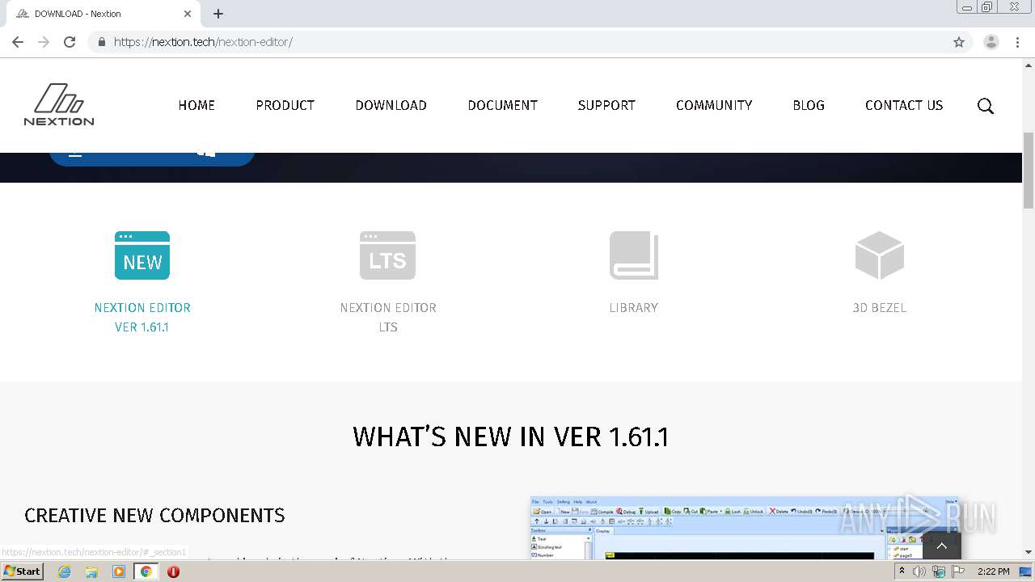1035x582 pixels.
Task: Open the site search magnifier
Action: click(x=985, y=106)
